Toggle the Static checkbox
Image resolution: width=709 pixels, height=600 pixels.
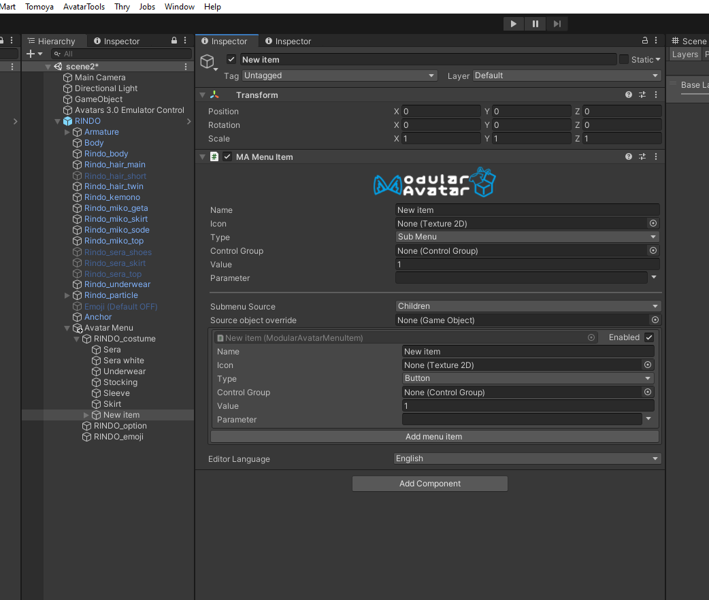click(x=624, y=59)
